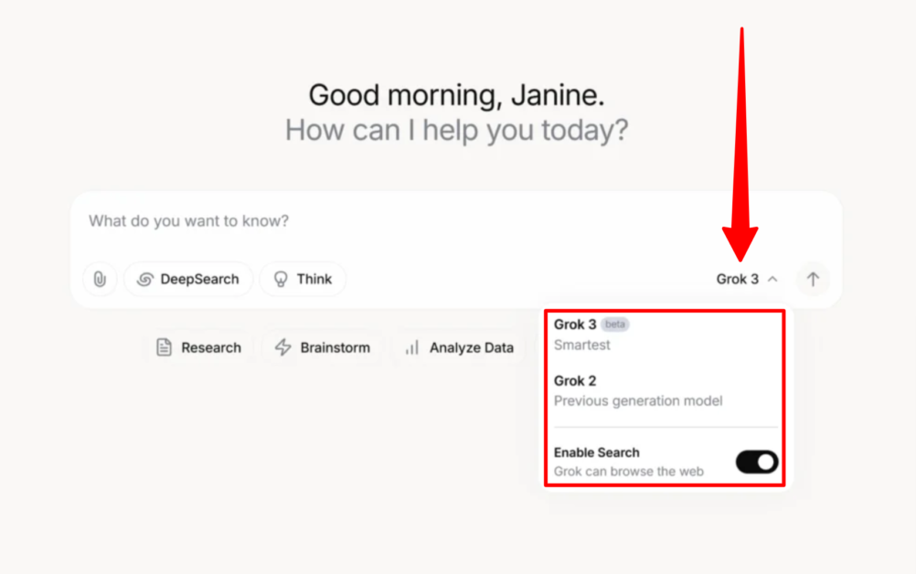Select the Brainstorm suggestion chip
916x574 pixels.
(x=323, y=347)
